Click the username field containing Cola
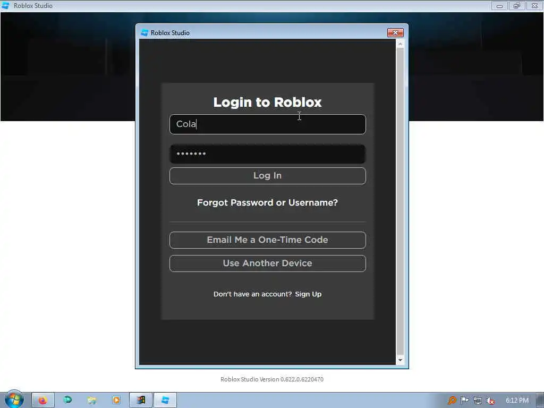Viewport: 544px width, 408px height. 268,124
